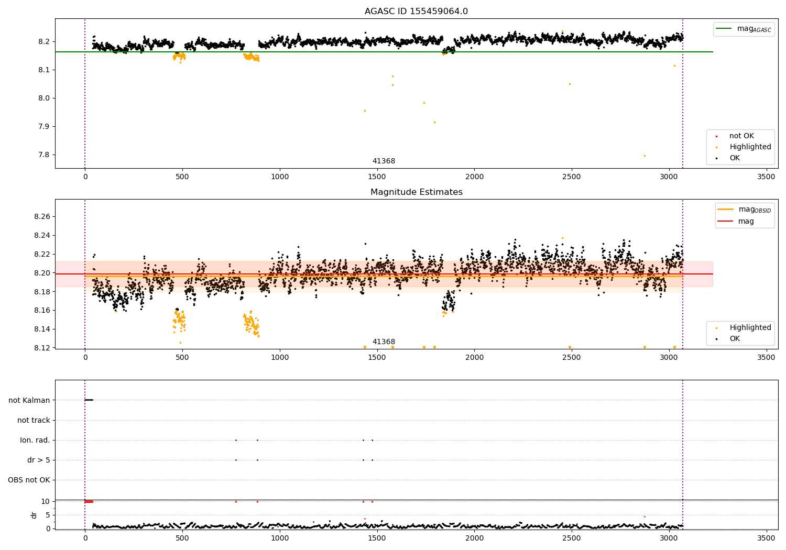Click the 8.26 y-axis tick label
Image resolution: width=786 pixels, height=550 pixels.
[41, 217]
